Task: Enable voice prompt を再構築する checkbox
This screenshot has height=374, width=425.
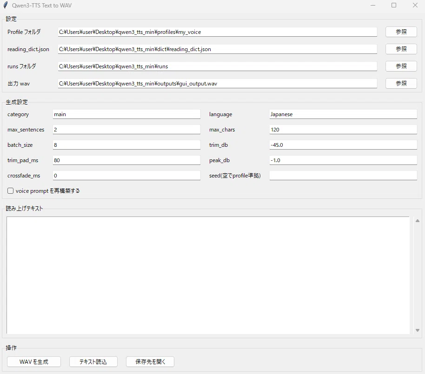Action: pos(11,191)
